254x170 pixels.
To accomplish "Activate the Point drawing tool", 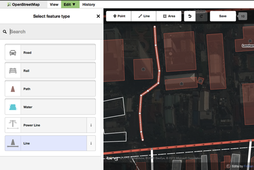I will point(118,16).
